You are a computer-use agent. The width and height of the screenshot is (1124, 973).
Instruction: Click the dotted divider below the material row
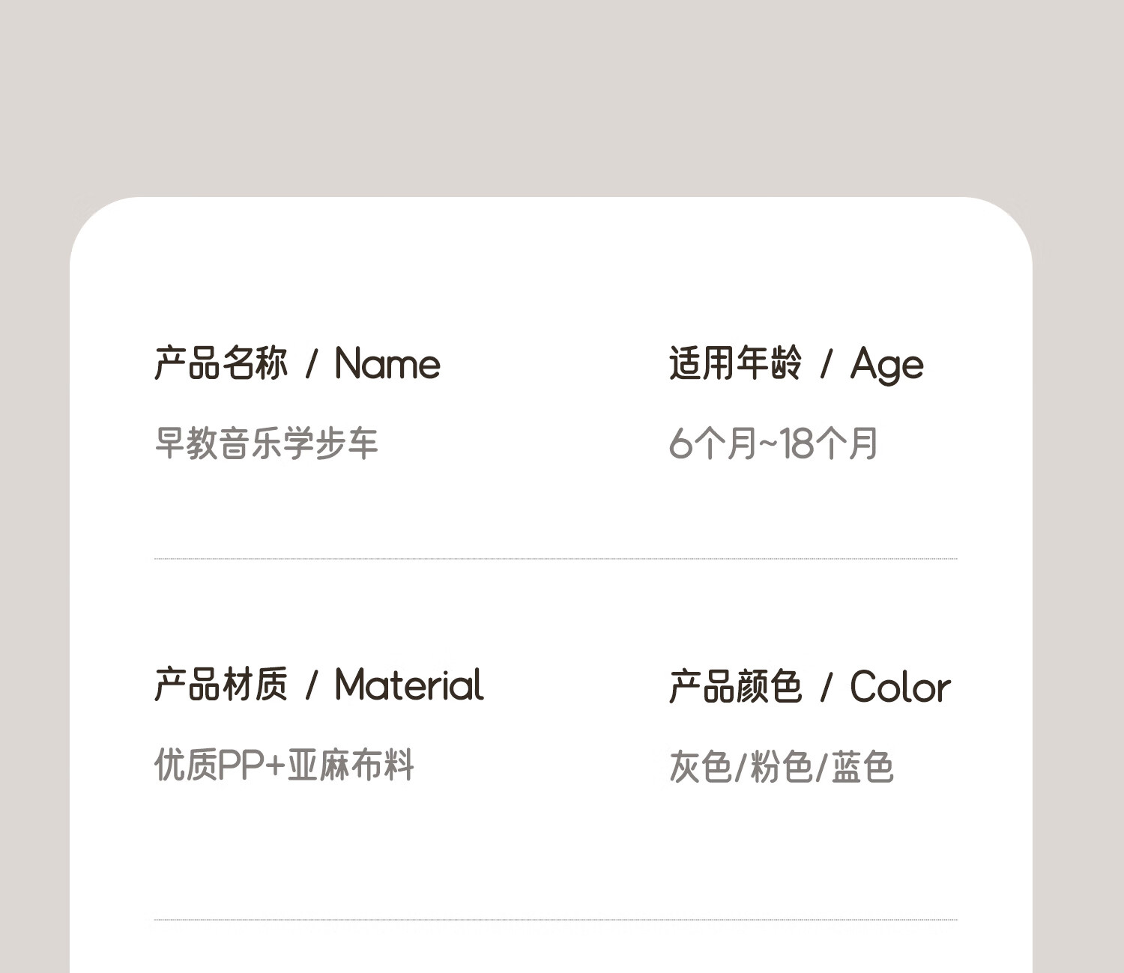click(x=556, y=919)
